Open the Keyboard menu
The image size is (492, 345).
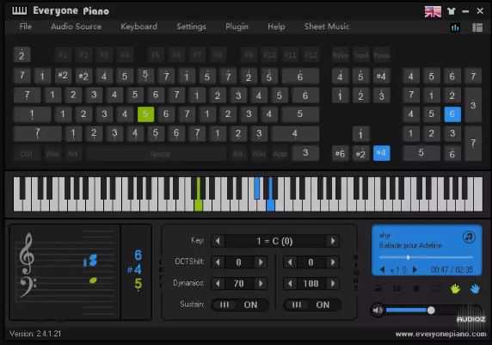tap(138, 27)
